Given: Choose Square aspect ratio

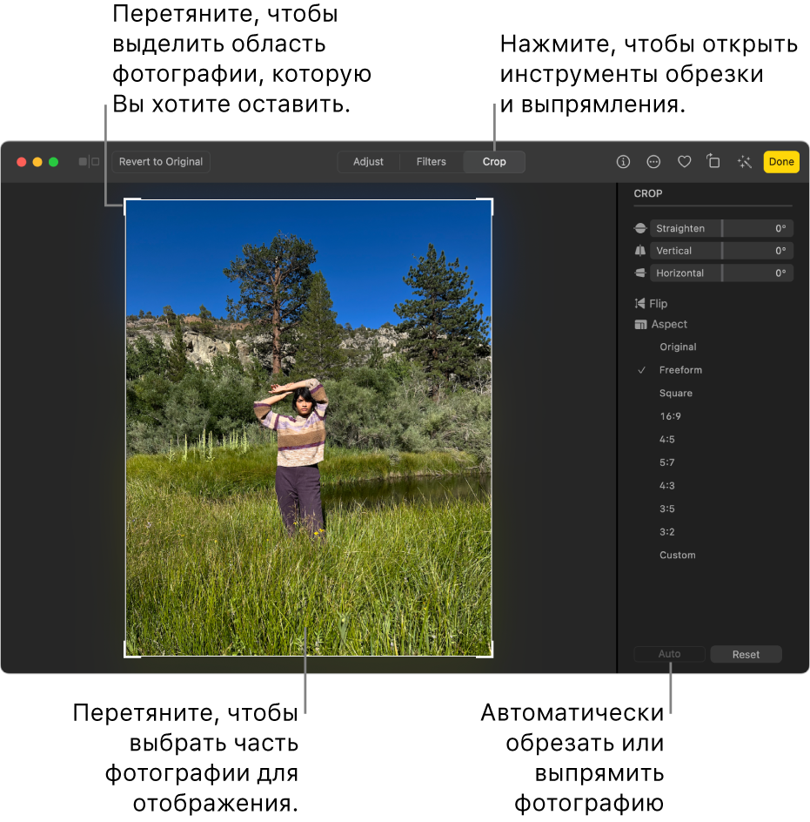Looking at the screenshot, I should (x=676, y=394).
